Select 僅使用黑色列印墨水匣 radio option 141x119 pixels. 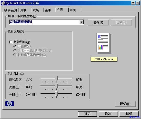(x=15, y=51)
